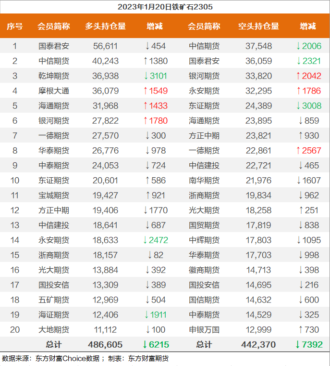Click the red up arrow beside 1549
The height and width of the screenshot is (366, 330).
147,91
